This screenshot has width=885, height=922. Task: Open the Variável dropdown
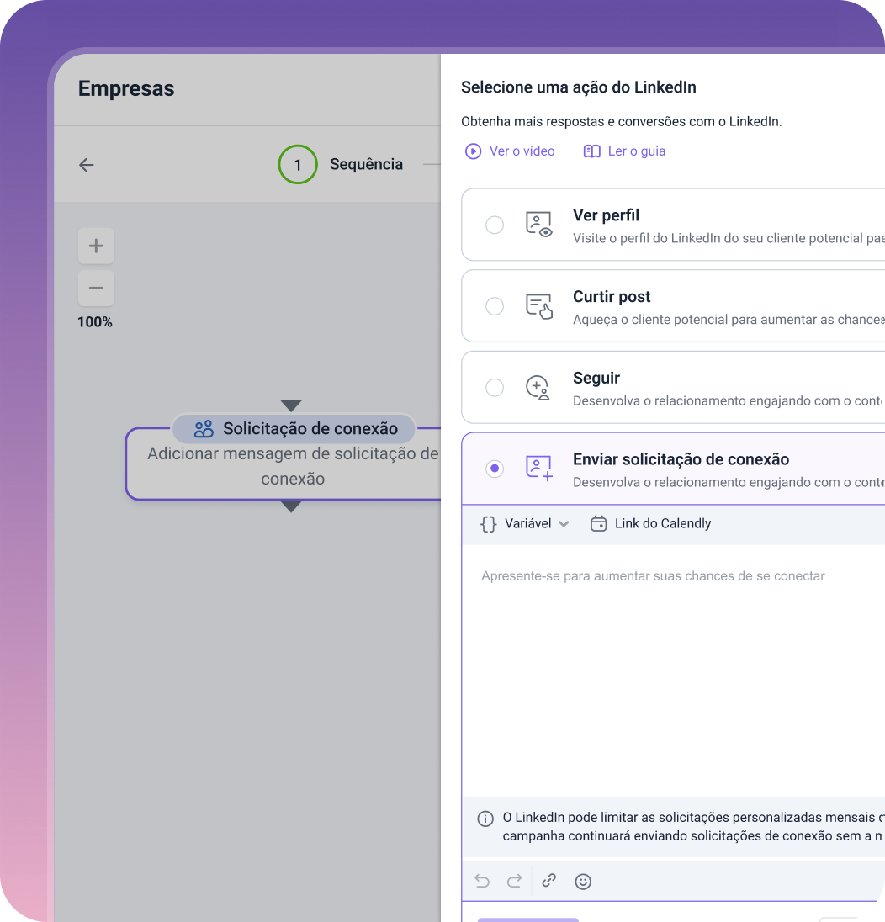tap(525, 523)
